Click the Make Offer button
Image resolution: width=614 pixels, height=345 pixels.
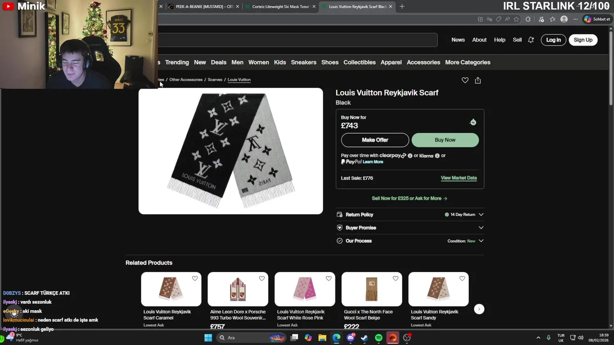[375, 140]
